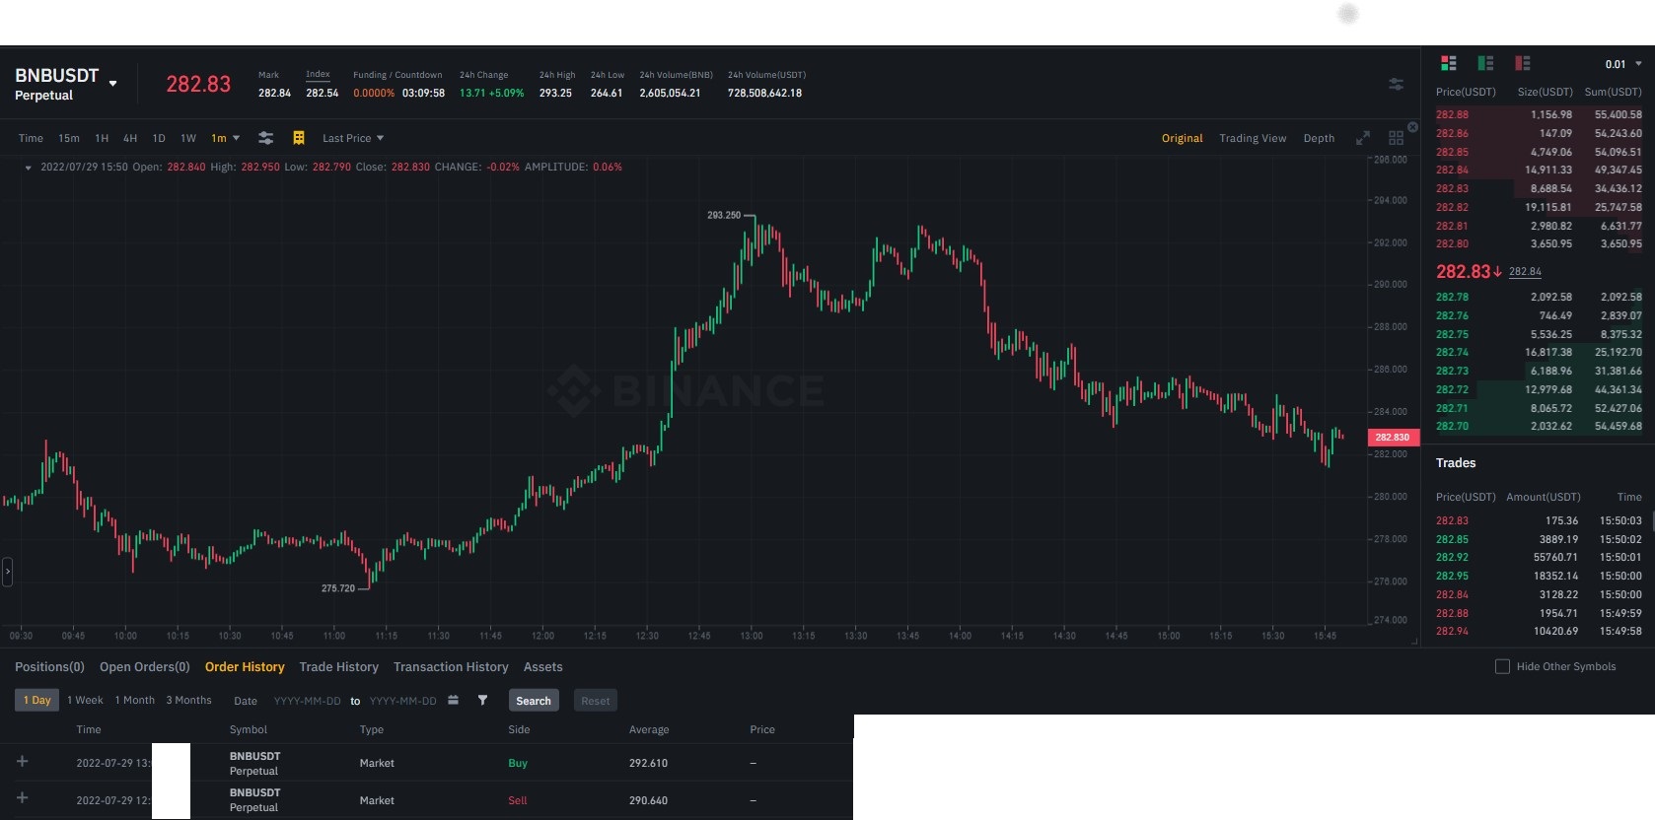Screen dimensions: 1655x820
Task: Close the chart panel with X icon
Action: coord(1412,127)
